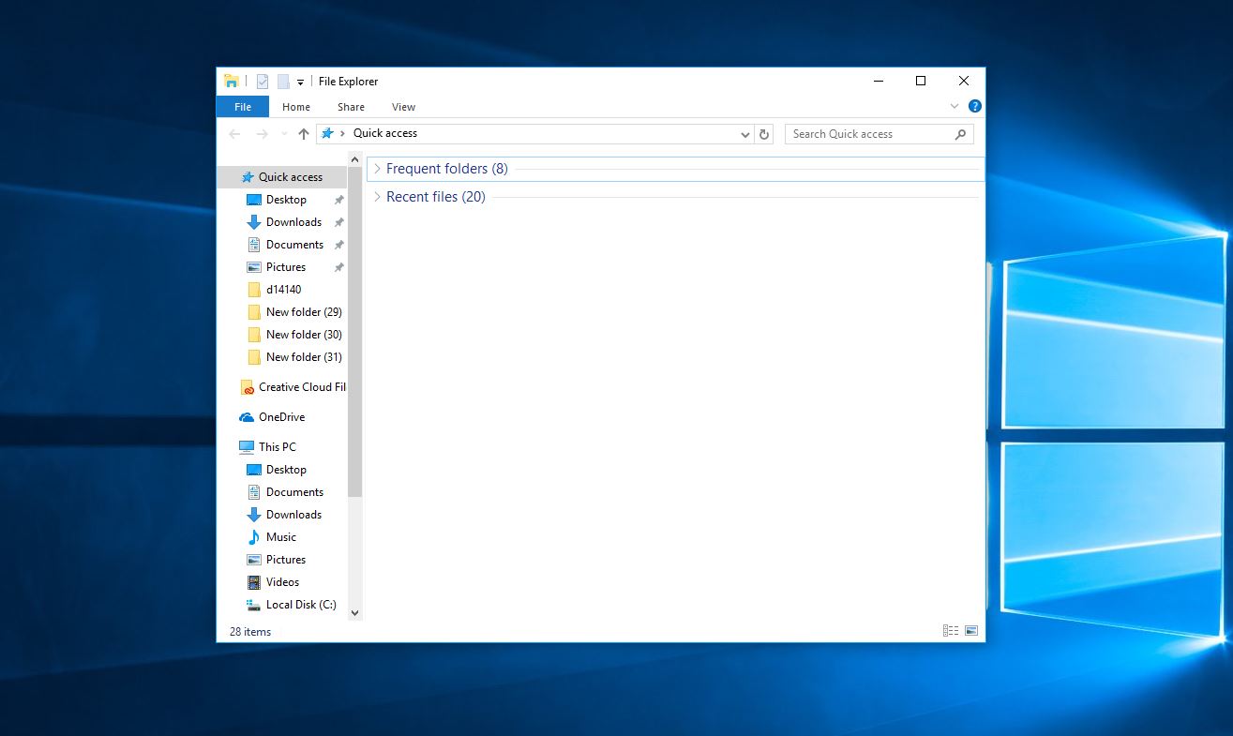Click Quick access text in address bar
This screenshot has width=1233, height=736.
[385, 133]
